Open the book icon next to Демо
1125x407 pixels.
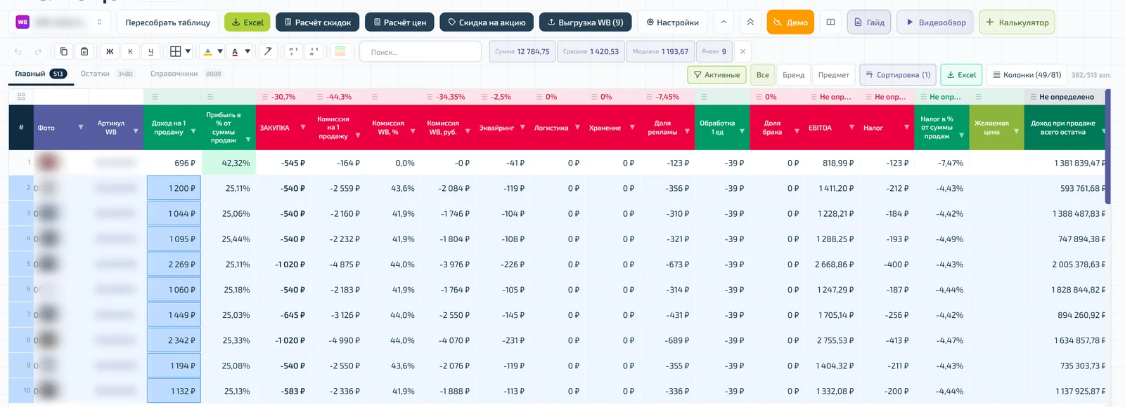(x=830, y=22)
